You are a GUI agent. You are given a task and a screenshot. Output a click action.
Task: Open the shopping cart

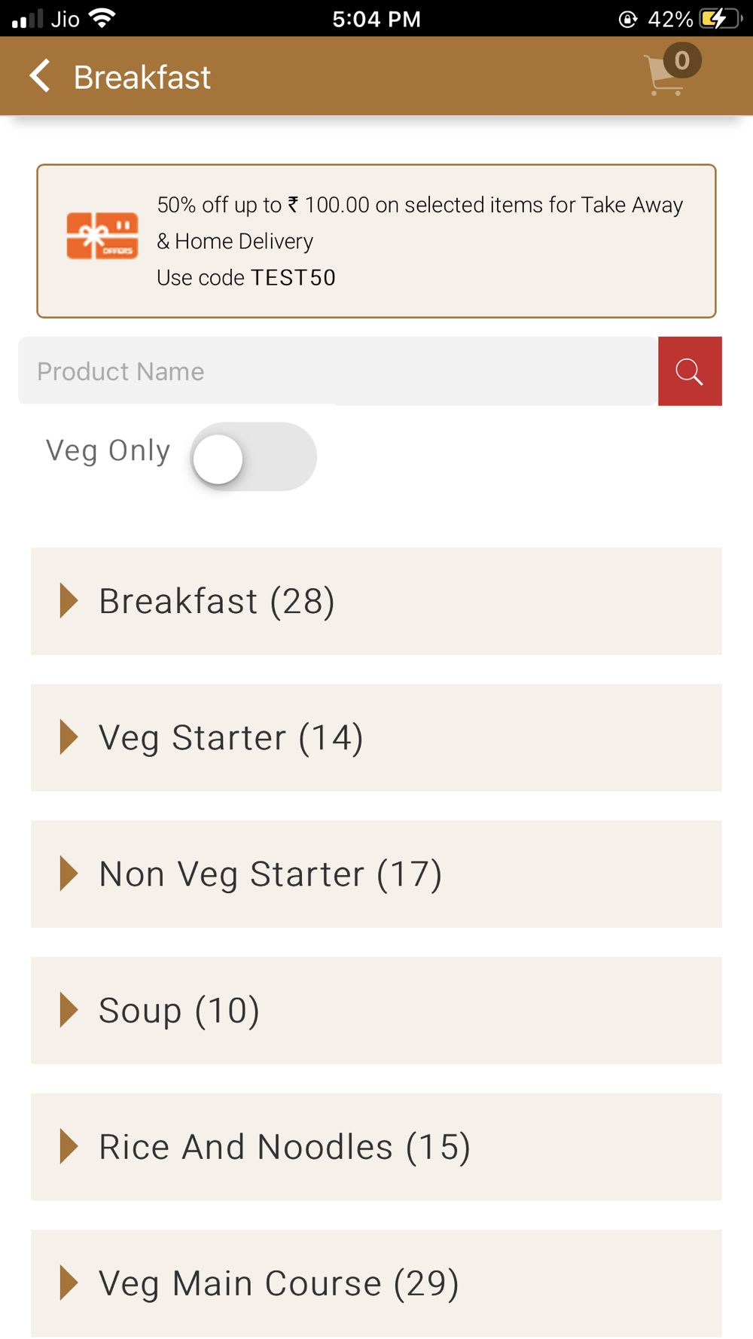tap(663, 78)
